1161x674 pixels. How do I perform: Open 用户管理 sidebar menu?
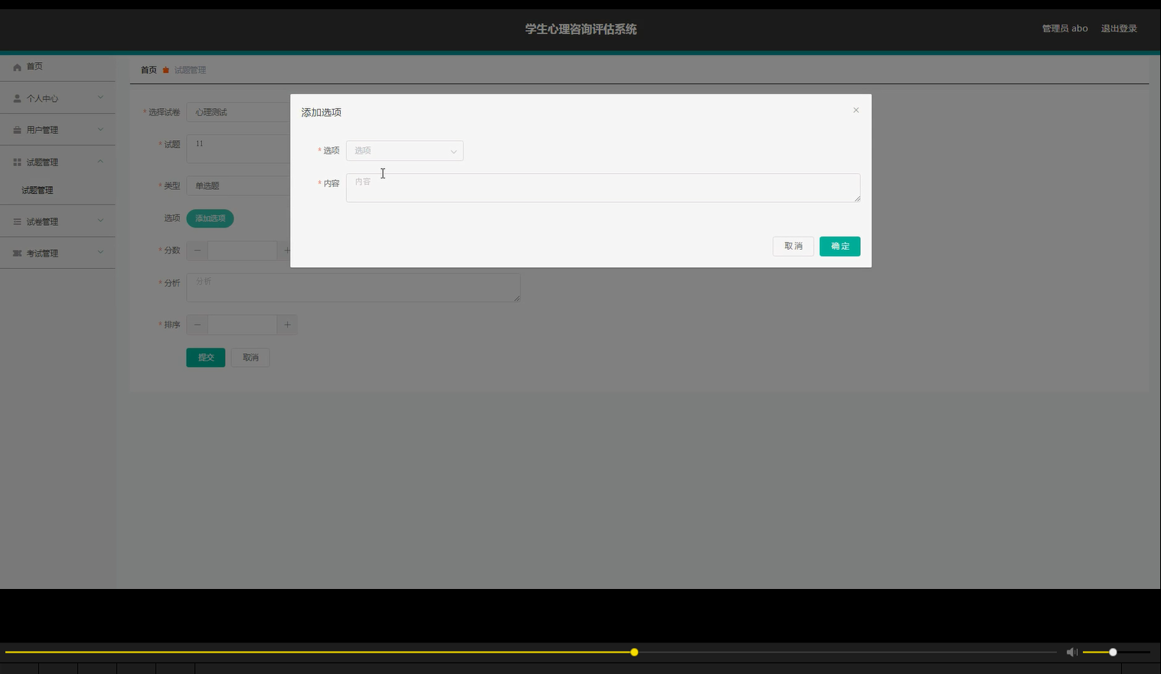coord(57,129)
